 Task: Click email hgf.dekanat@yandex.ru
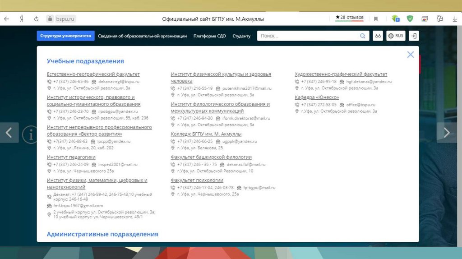[369, 82]
